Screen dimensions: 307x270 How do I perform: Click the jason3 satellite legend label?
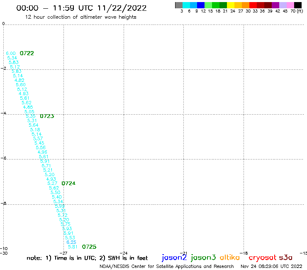203,258
